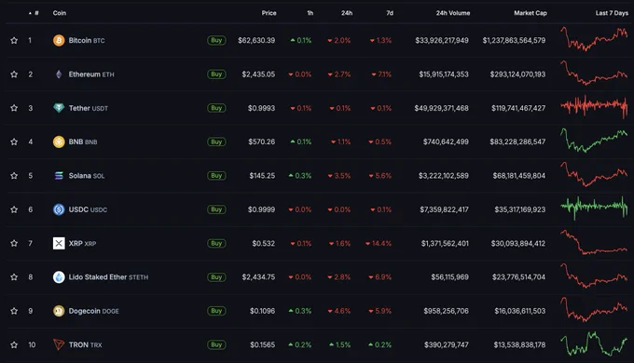634x363 pixels.
Task: Click the TRON coin logo
Action: [x=59, y=344]
